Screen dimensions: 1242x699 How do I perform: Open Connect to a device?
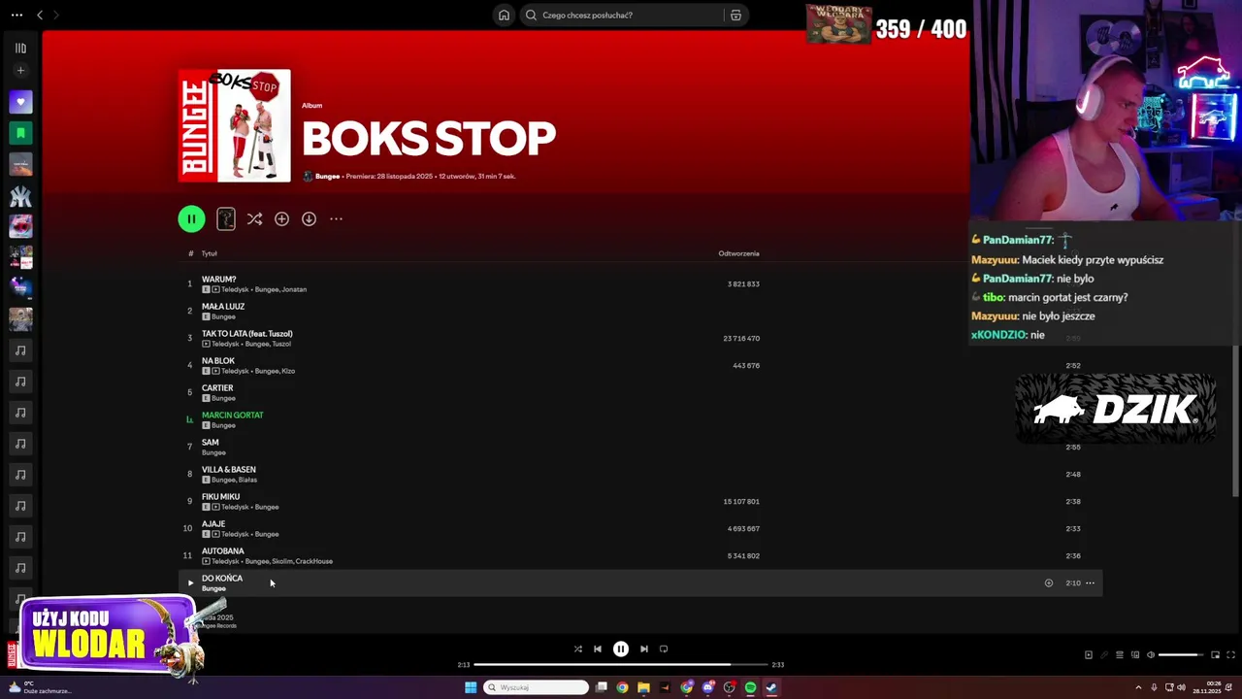(x=1135, y=654)
